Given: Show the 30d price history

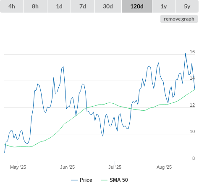Looking at the screenshot, I should [108, 6].
